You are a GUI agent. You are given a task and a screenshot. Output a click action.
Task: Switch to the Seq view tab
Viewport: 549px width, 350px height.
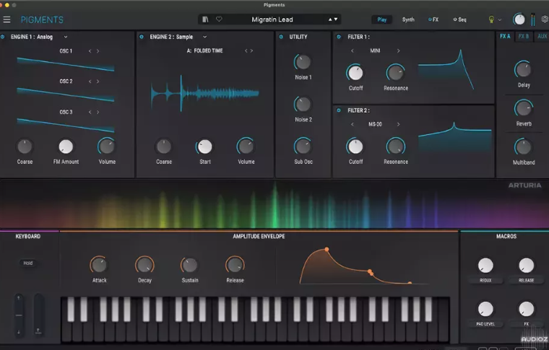click(x=459, y=19)
